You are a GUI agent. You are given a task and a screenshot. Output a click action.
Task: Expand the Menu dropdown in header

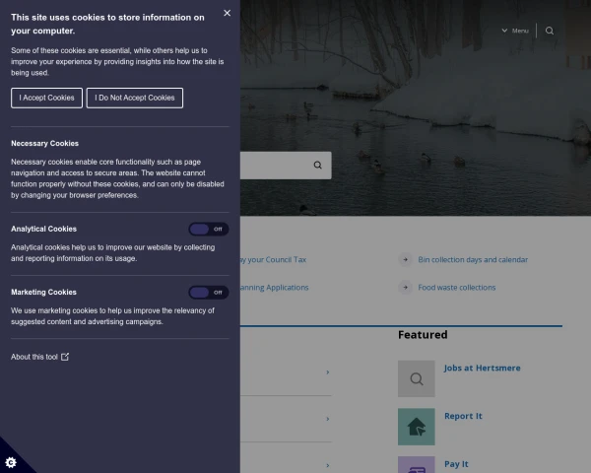514,31
